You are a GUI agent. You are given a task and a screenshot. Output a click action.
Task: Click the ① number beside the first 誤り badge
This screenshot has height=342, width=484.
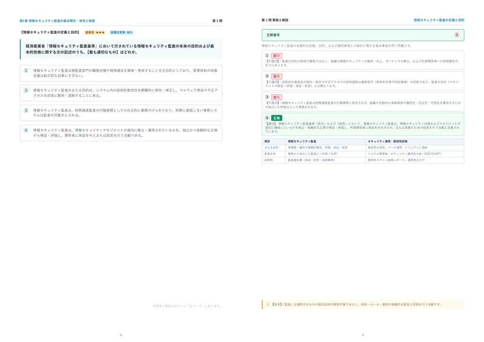267,56
